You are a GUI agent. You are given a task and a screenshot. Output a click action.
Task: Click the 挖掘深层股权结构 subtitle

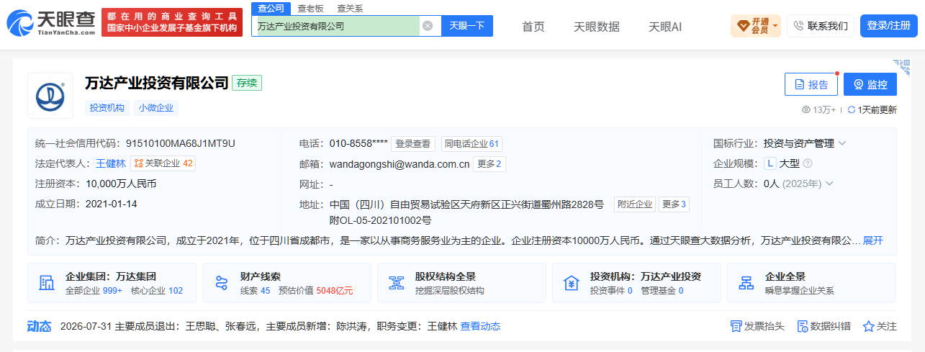pos(450,291)
